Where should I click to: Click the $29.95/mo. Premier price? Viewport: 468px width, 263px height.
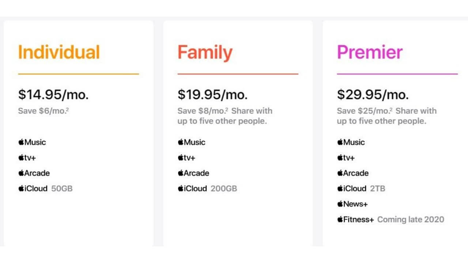[373, 95]
